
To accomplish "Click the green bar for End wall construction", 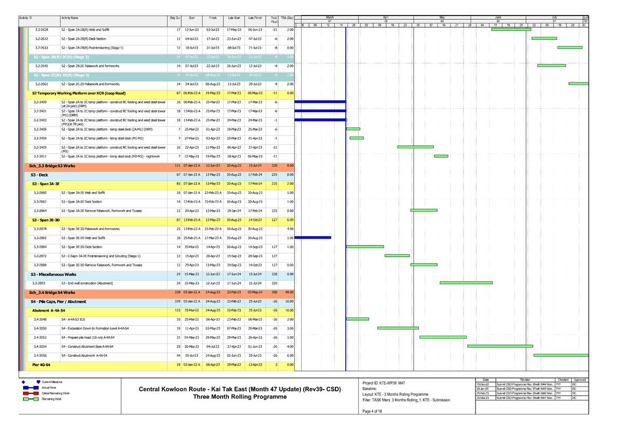I will click(x=466, y=283).
